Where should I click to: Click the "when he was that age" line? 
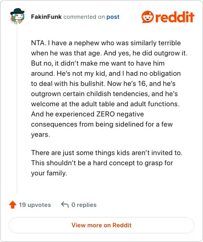109,53
